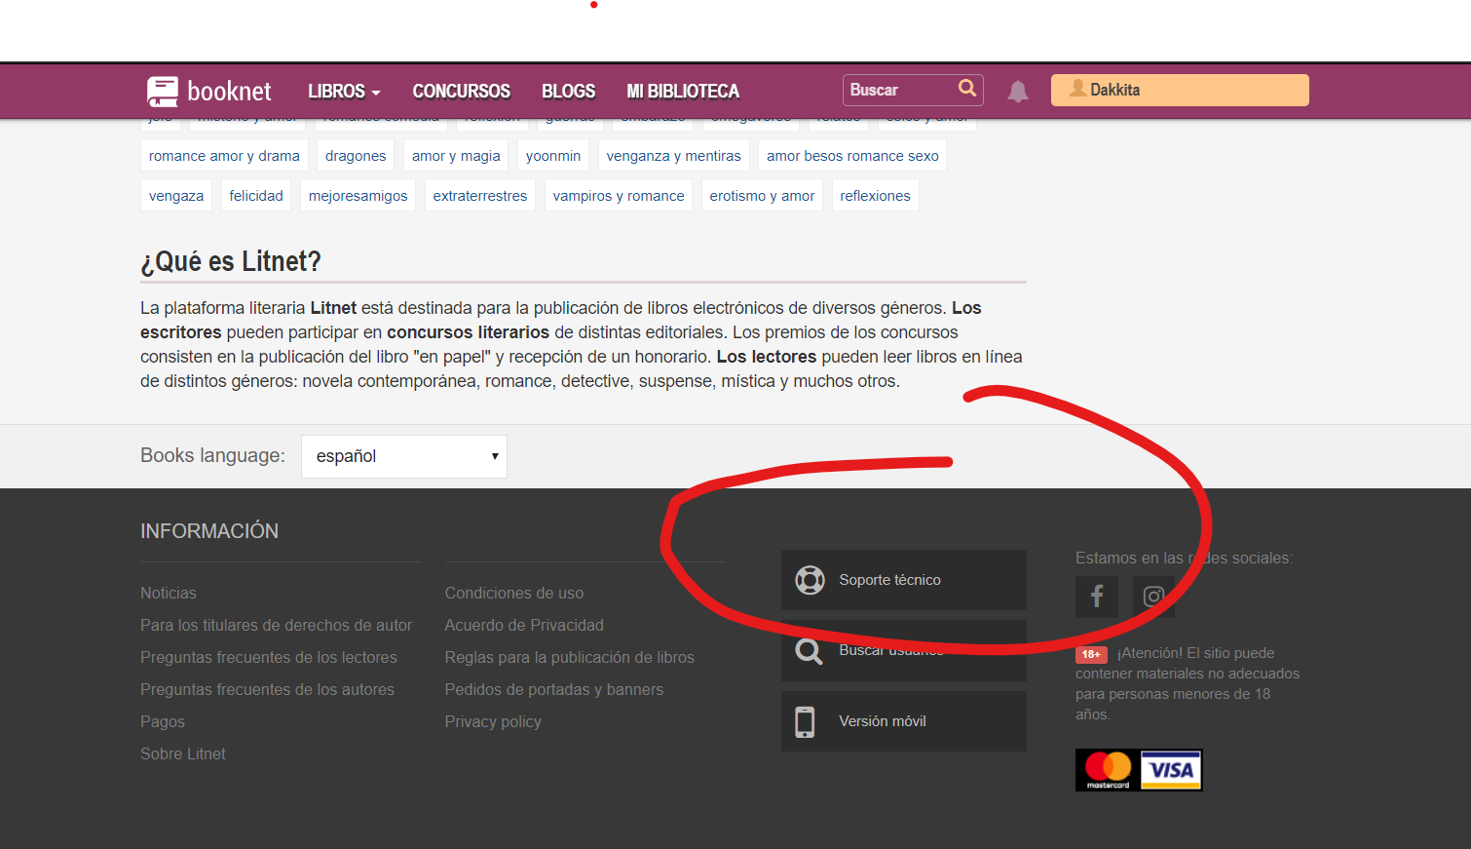Viewport: 1471px width, 849px height.
Task: Select the 'vampiros y romance' tag
Action: click(619, 196)
